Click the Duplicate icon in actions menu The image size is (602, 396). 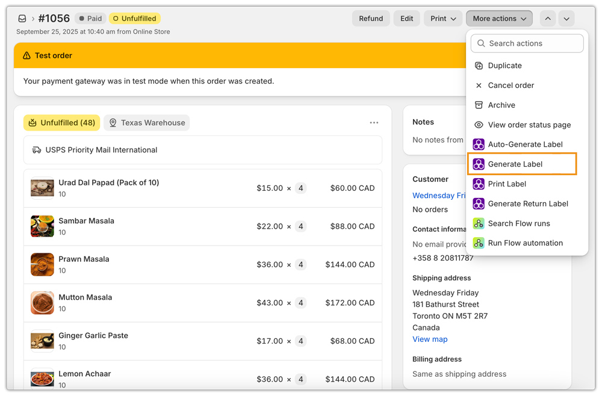point(479,66)
